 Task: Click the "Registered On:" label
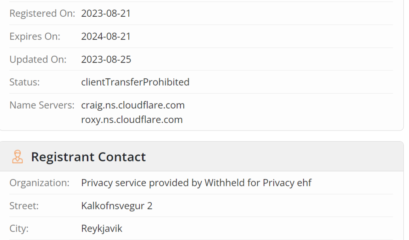tap(42, 14)
